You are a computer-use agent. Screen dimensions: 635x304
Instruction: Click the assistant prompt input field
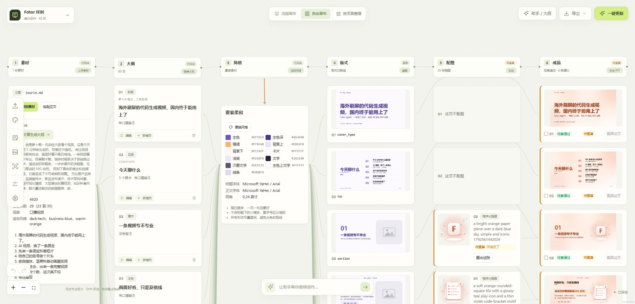[317, 287]
